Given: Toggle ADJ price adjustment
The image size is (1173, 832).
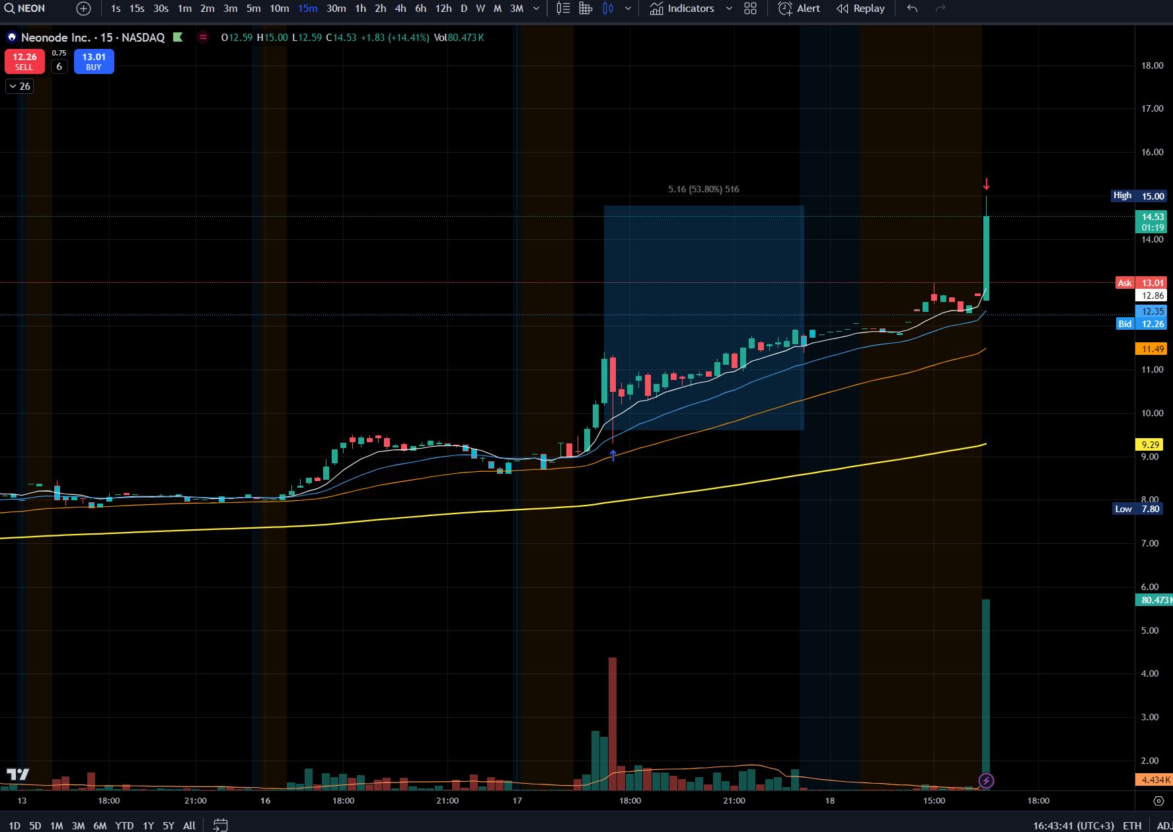Looking at the screenshot, I should 1164,825.
